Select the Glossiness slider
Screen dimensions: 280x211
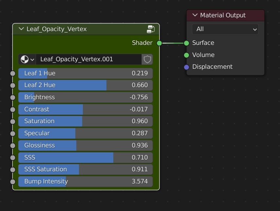point(85,145)
